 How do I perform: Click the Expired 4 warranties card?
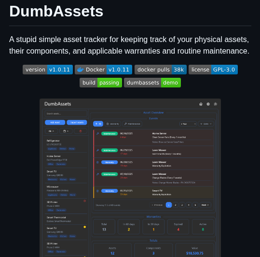coord(178,227)
